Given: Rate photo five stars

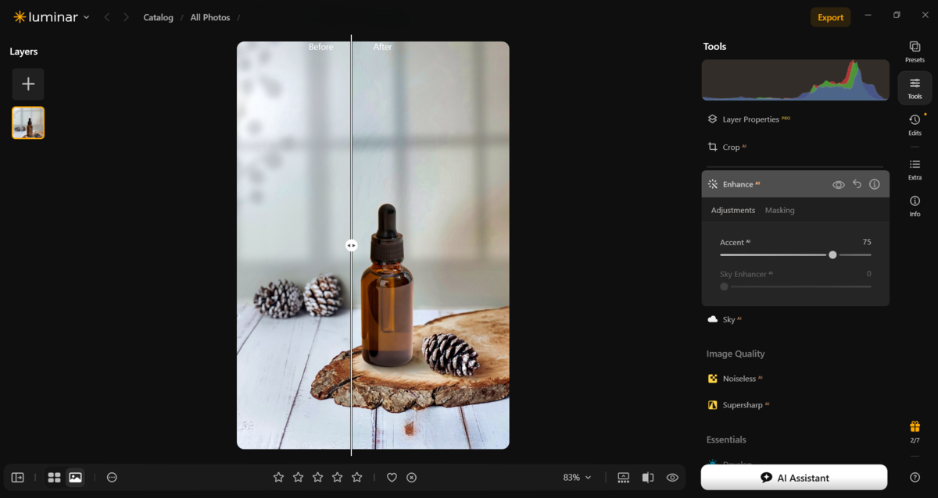Looking at the screenshot, I should point(356,477).
